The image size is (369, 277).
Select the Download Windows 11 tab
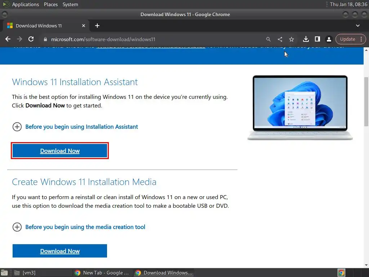pyautogui.click(x=46, y=26)
